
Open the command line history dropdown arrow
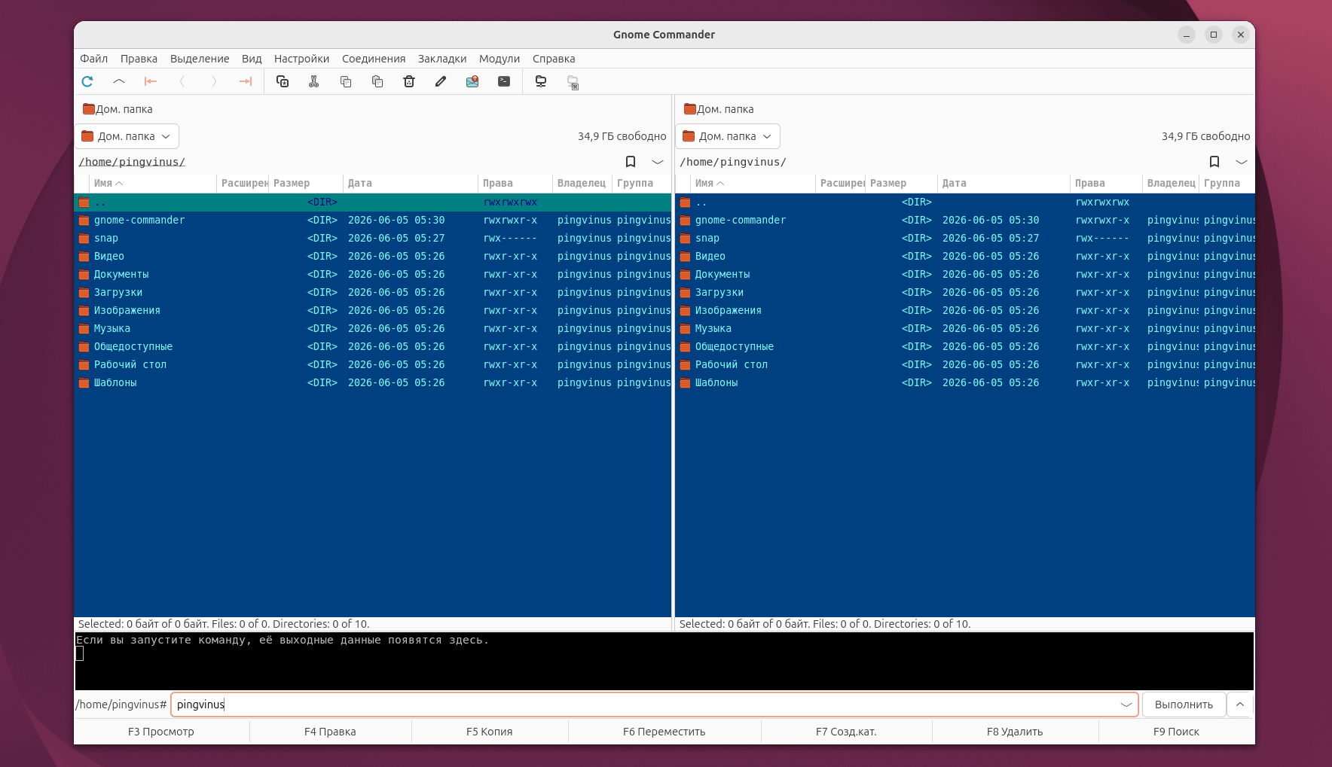(1126, 705)
